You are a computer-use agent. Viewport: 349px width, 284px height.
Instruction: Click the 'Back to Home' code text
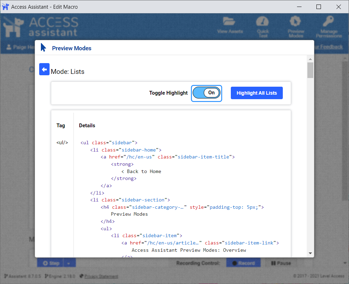(x=144, y=171)
